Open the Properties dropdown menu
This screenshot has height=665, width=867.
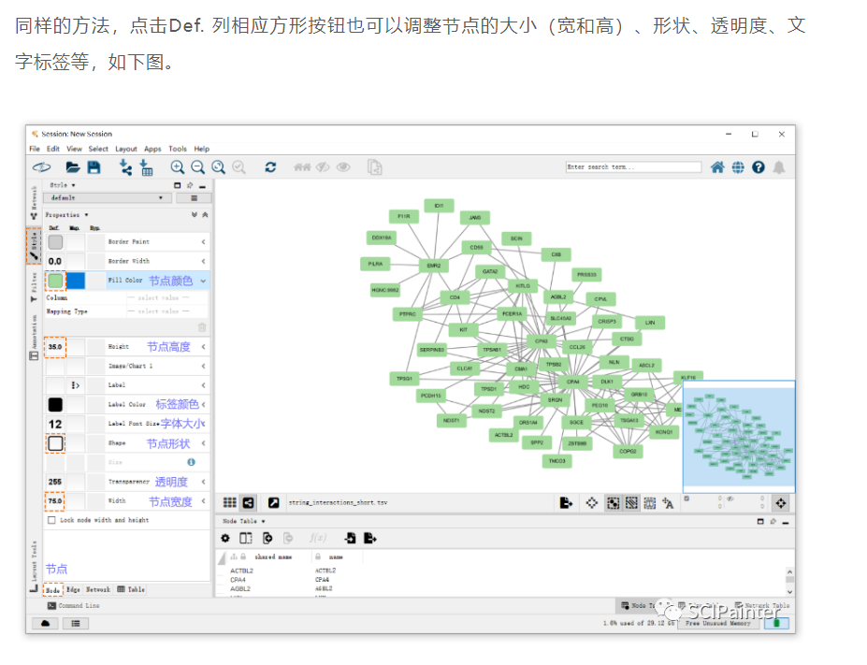click(67, 214)
